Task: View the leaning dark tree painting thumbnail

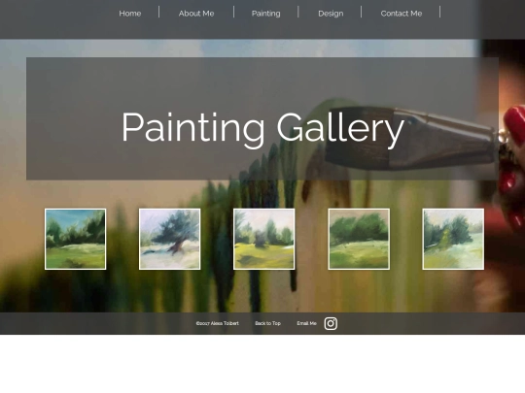Action: pyautogui.click(x=170, y=239)
